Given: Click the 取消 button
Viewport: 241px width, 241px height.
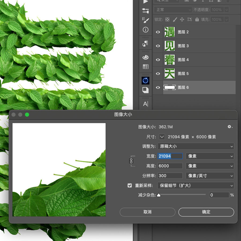Looking at the screenshot, I should pos(147,212).
